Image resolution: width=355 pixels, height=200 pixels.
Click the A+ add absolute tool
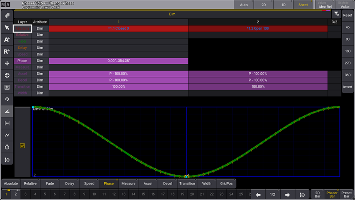7,39
